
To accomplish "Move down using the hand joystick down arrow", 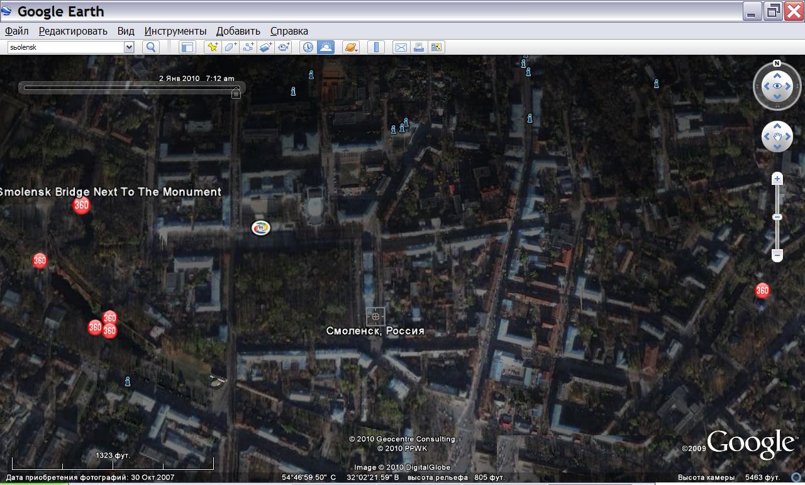I will tap(777, 147).
